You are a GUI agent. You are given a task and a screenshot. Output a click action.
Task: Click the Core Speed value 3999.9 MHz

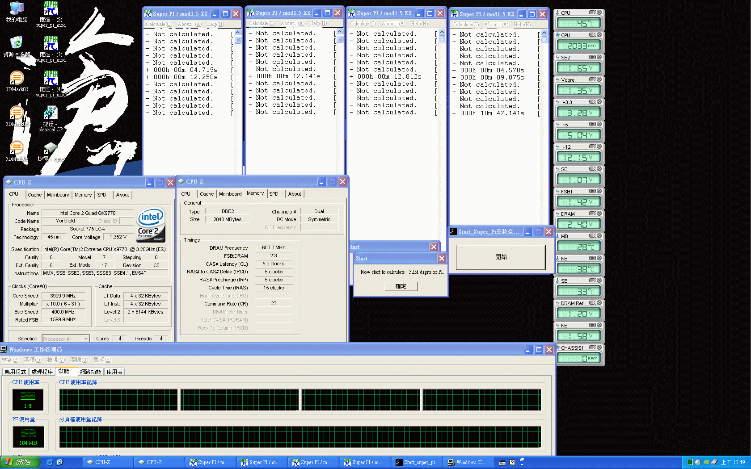[x=63, y=296]
